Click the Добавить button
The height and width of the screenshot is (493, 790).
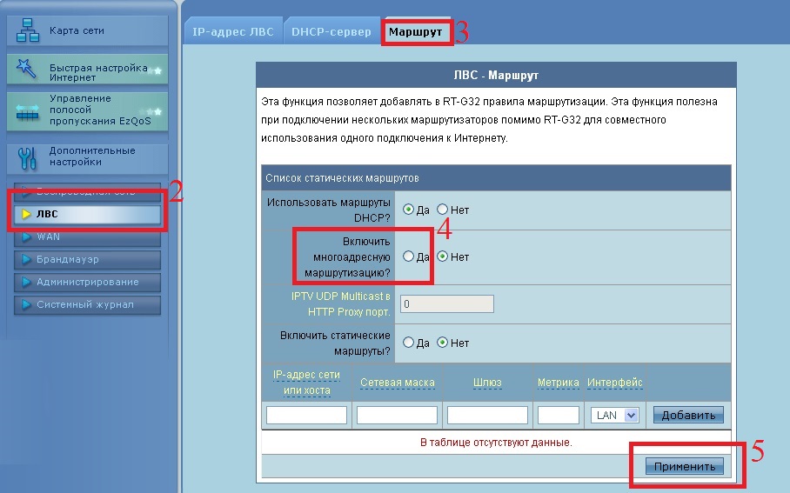(x=688, y=415)
